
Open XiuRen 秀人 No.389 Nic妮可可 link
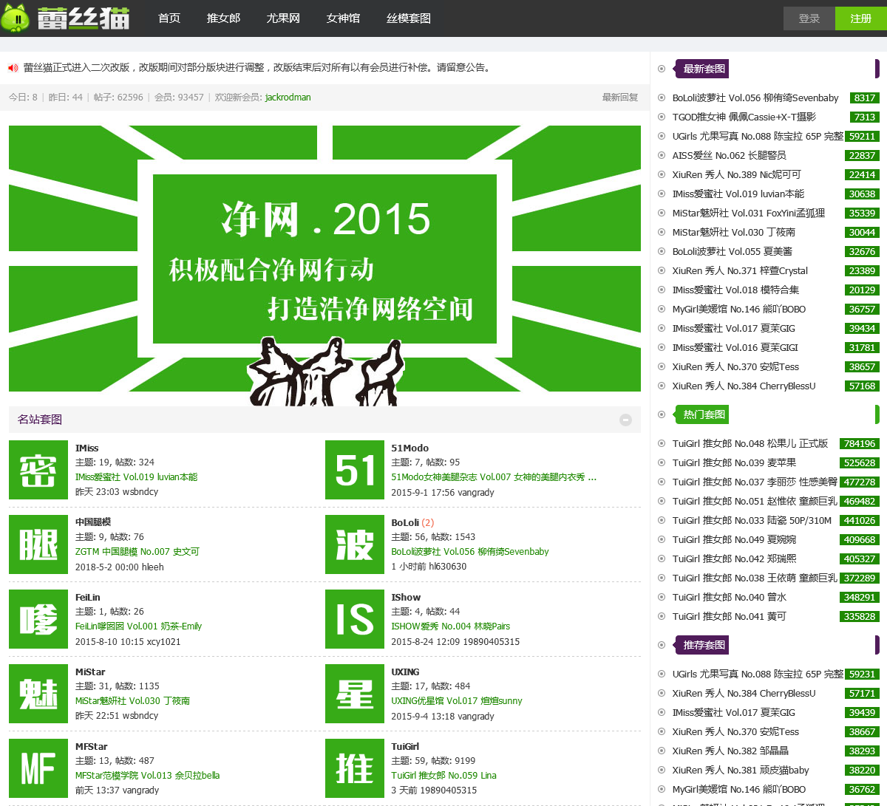(x=736, y=174)
